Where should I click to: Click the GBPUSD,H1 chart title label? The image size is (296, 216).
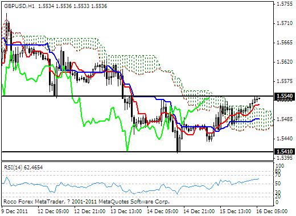(x=19, y=6)
